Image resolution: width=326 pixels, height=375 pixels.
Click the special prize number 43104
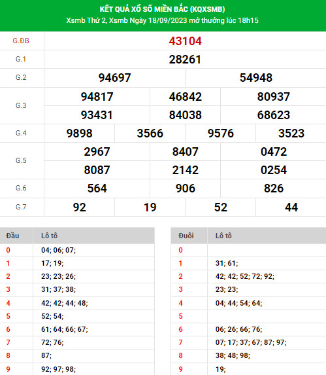[185, 41]
